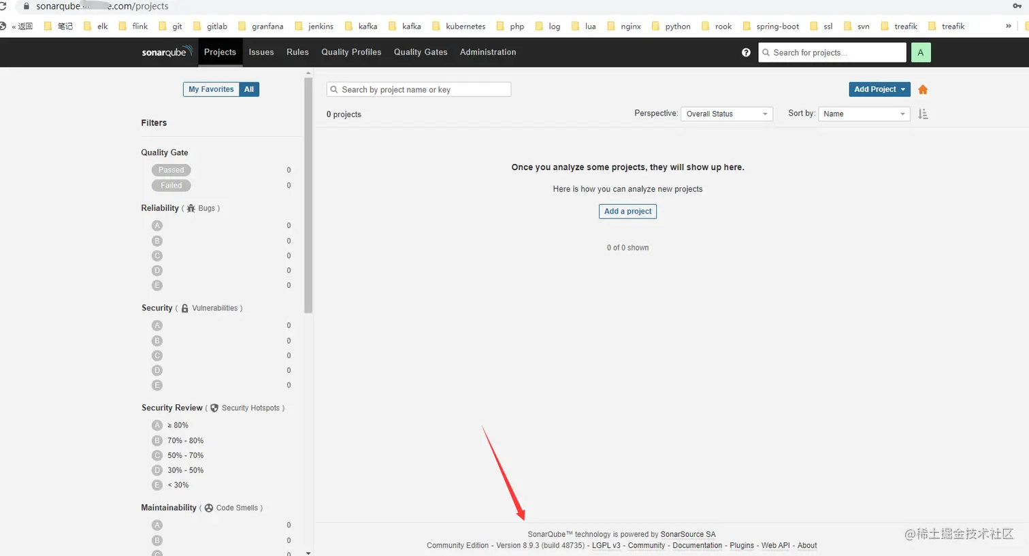
Task: Open the lua bookmark folder
Action: pos(584,26)
